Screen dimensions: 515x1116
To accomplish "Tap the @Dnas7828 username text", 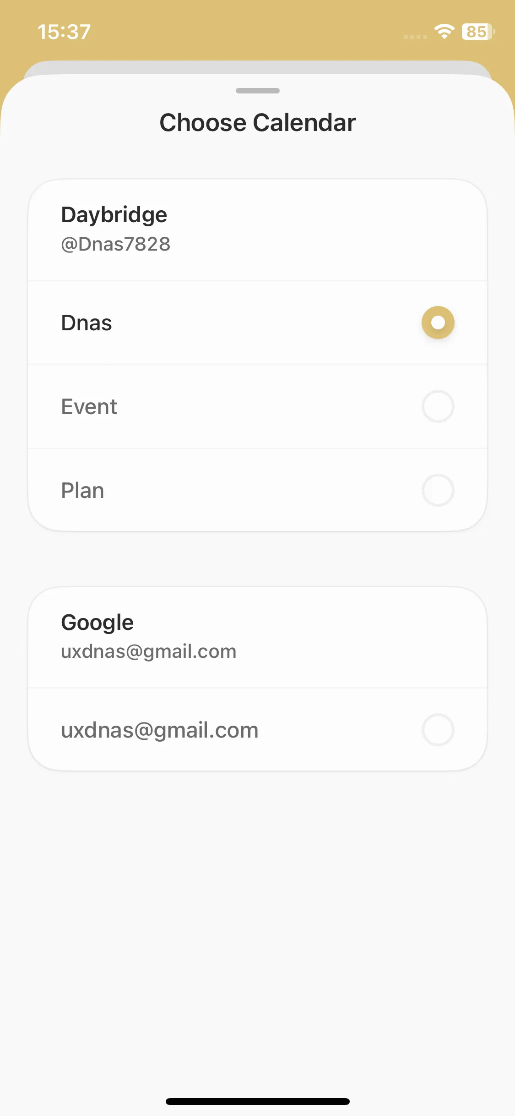I will (x=116, y=244).
